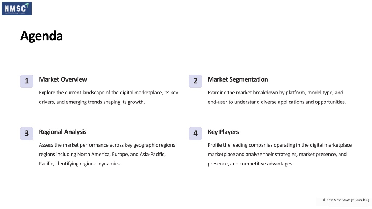Click the NMSC logo in the corner
The height and width of the screenshot is (209, 372).
[17, 9]
